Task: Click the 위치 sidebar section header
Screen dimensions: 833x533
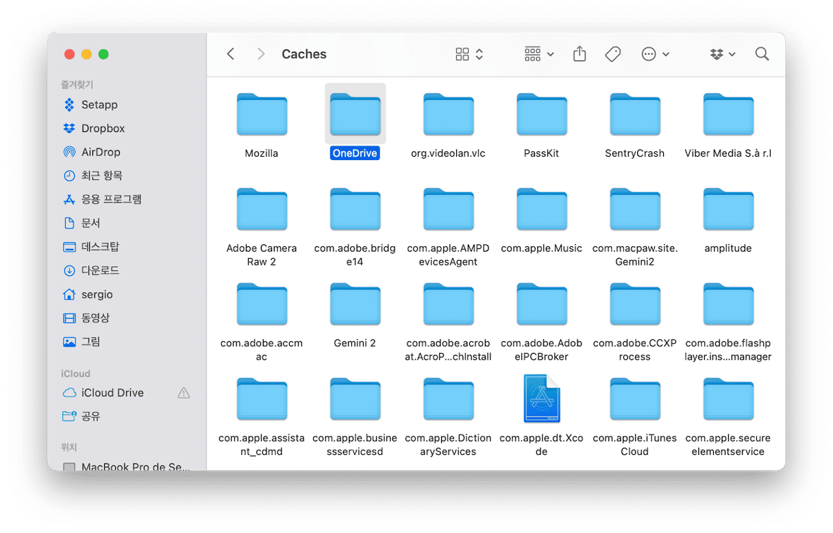Action: pos(69,447)
